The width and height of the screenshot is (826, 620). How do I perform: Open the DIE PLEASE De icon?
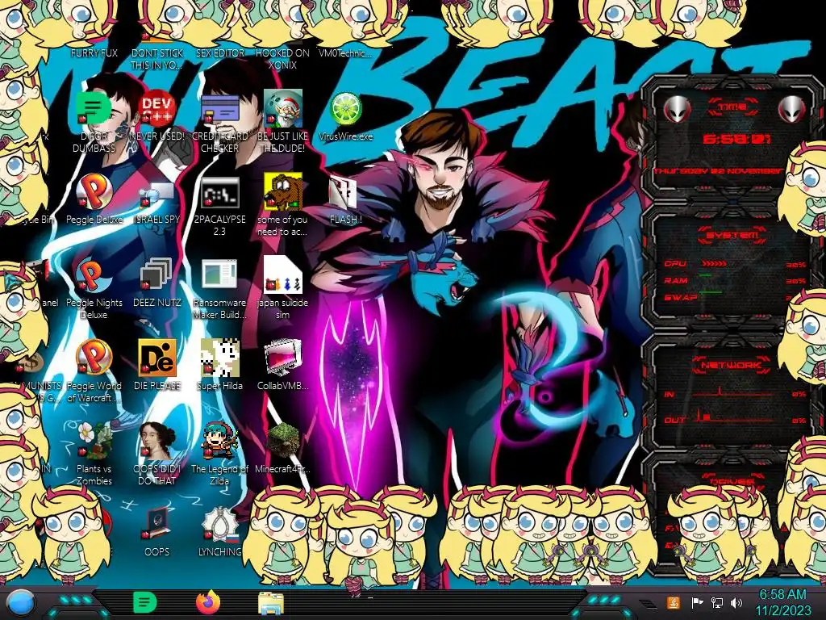pyautogui.click(x=156, y=358)
